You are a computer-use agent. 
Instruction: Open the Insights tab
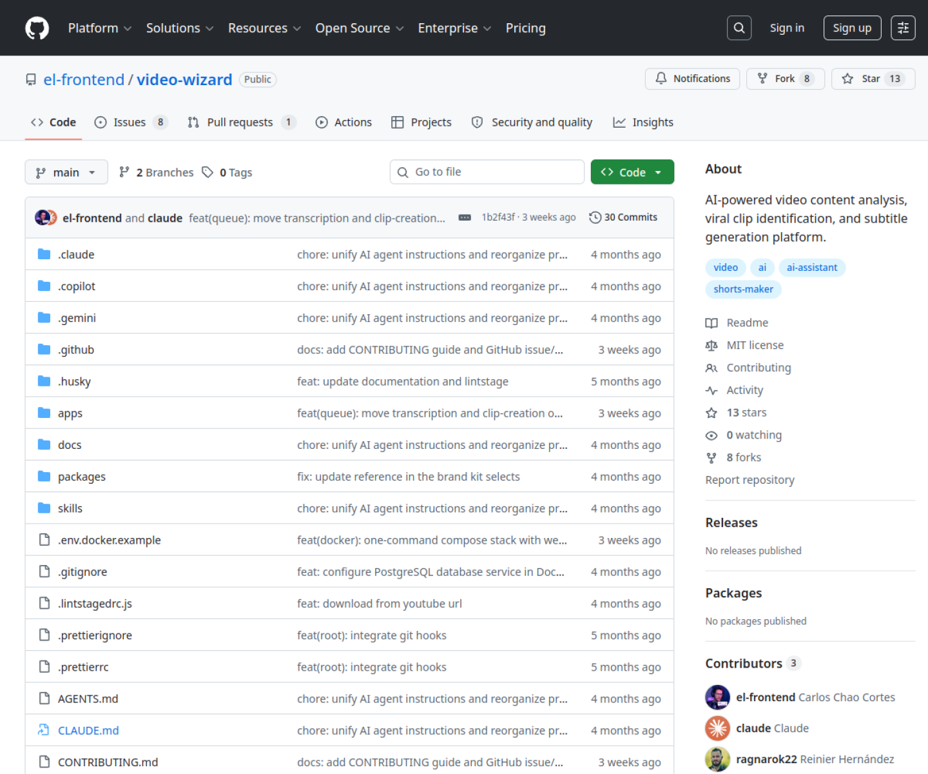point(643,123)
